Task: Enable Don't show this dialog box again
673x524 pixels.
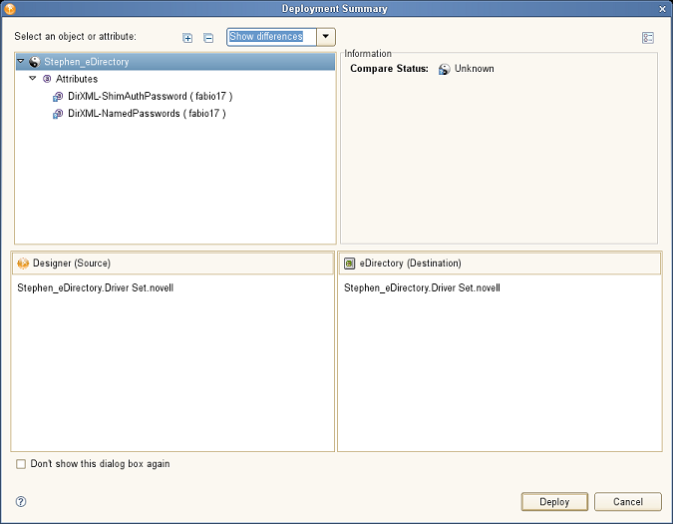Action: [21, 463]
